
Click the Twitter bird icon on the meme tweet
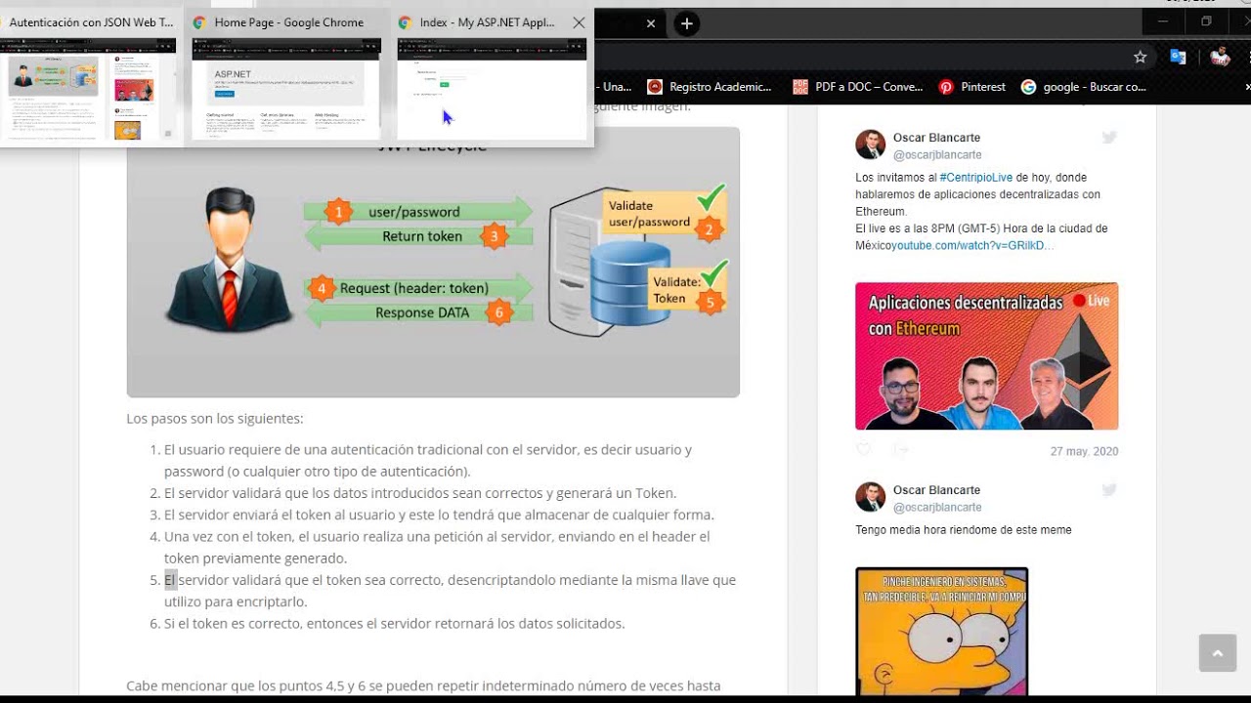[1109, 490]
